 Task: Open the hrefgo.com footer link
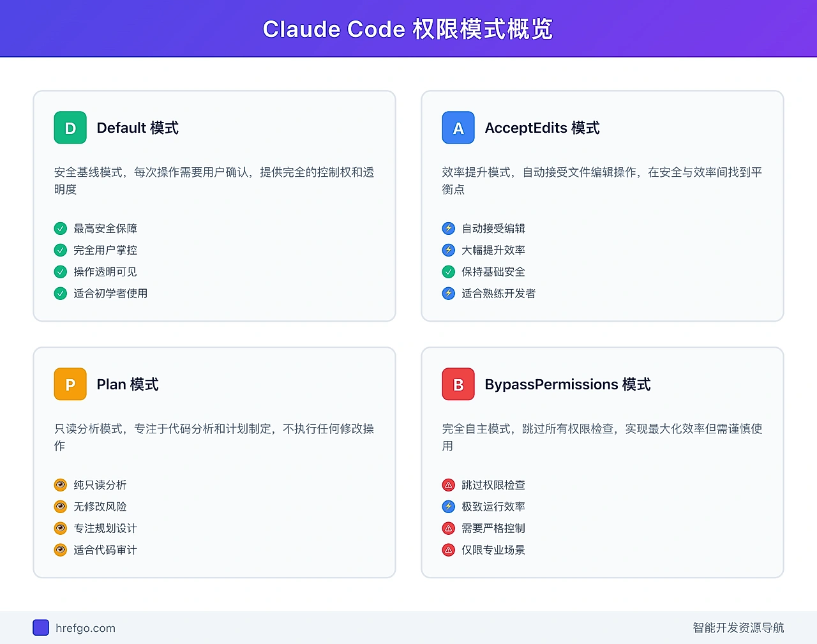coord(86,628)
